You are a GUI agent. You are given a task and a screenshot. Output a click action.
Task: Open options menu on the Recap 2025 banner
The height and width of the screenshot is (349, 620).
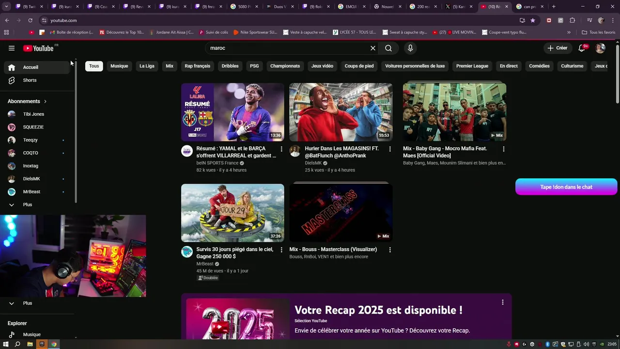(x=502, y=302)
